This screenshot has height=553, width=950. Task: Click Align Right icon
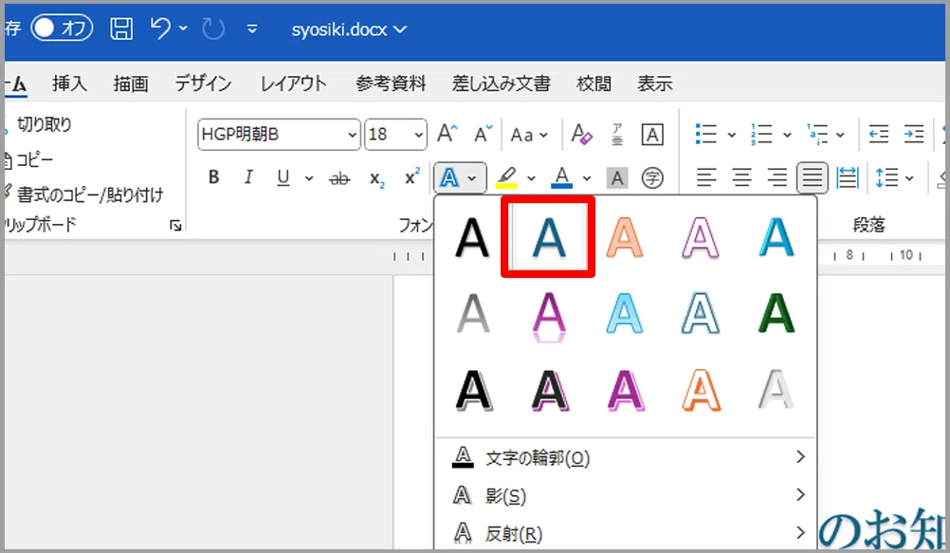(x=776, y=177)
